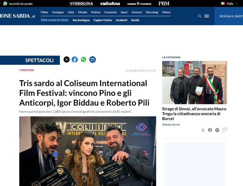Open the Sardinia eCommerce logo link
This screenshot has height=186, width=243.
click(139, 4)
